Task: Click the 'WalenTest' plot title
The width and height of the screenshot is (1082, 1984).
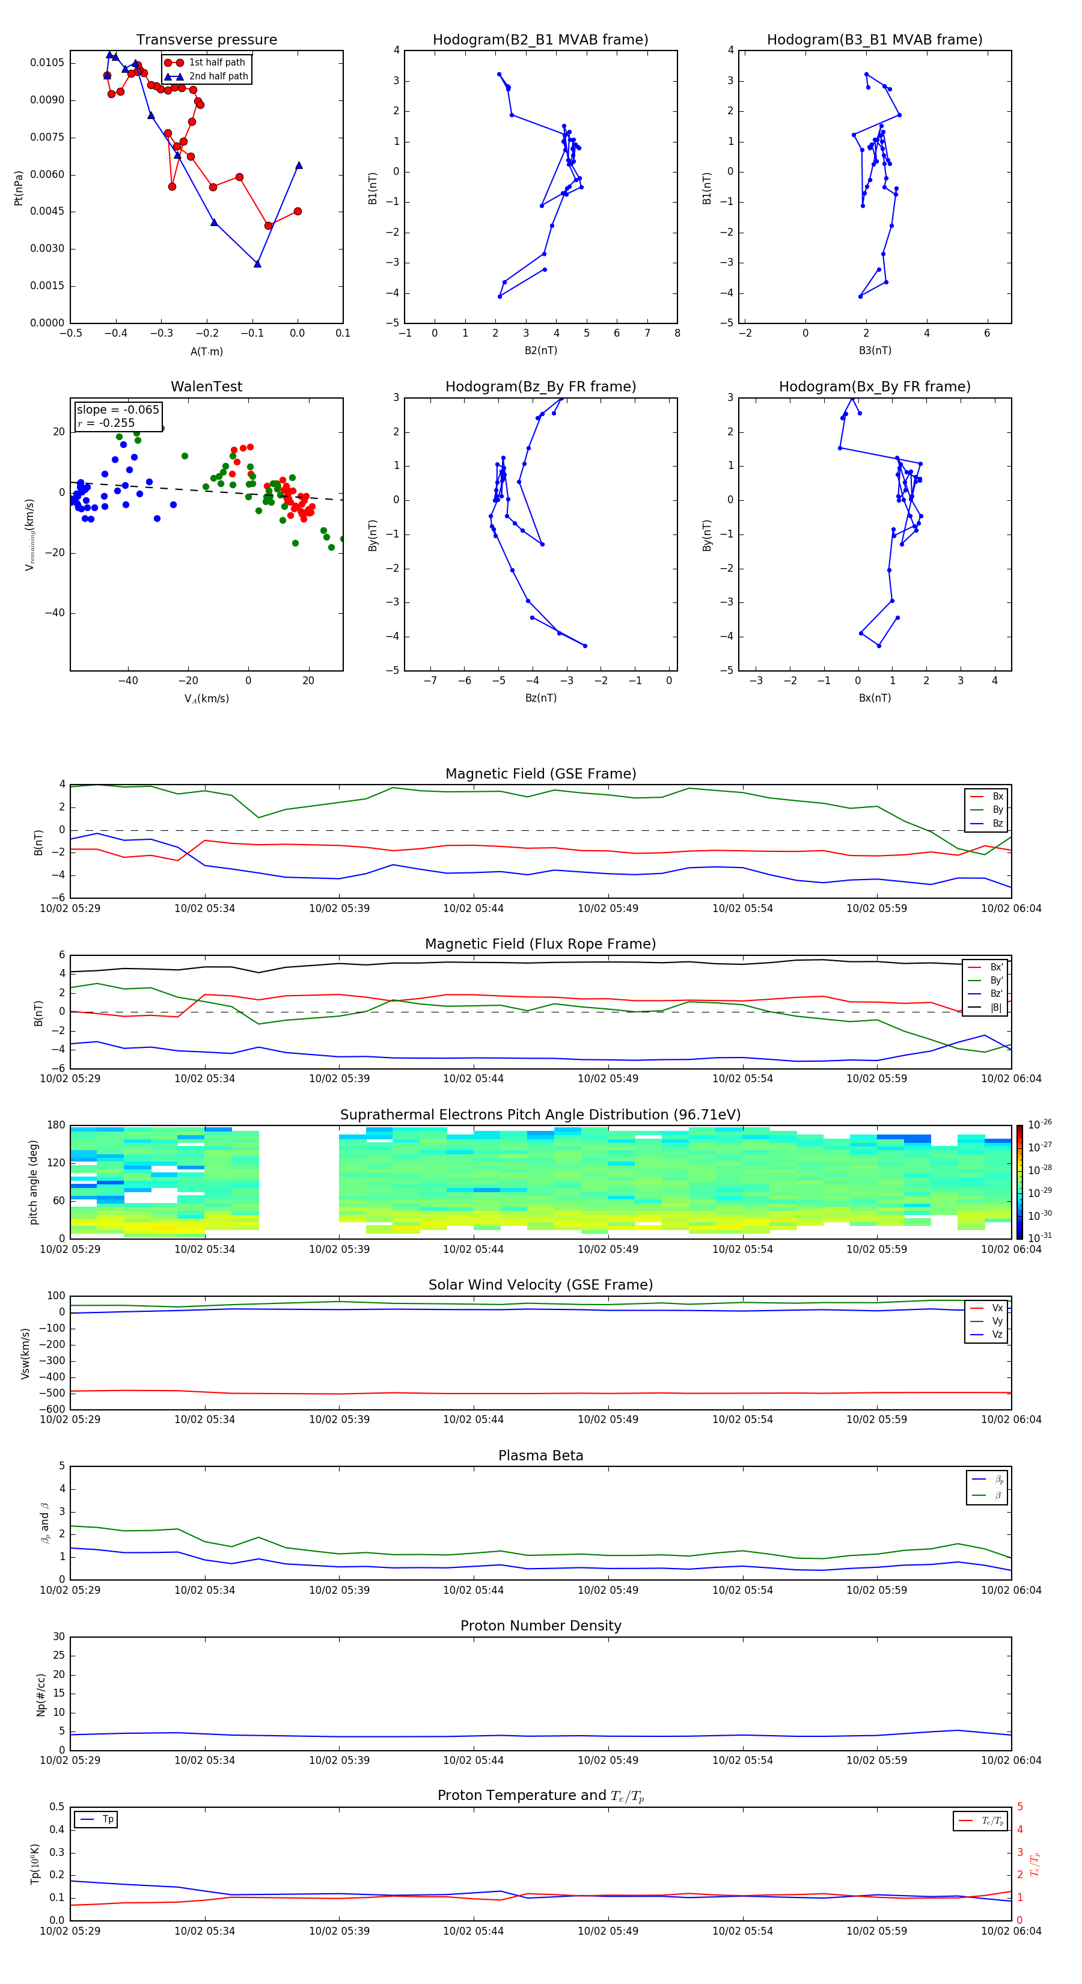Action: [206, 387]
